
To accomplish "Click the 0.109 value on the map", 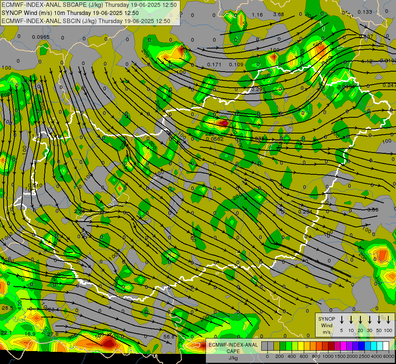I will (x=236, y=65).
